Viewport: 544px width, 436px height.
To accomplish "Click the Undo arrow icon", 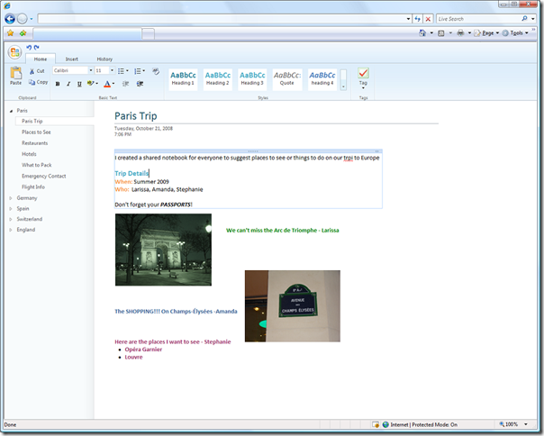I will pyautogui.click(x=29, y=48).
